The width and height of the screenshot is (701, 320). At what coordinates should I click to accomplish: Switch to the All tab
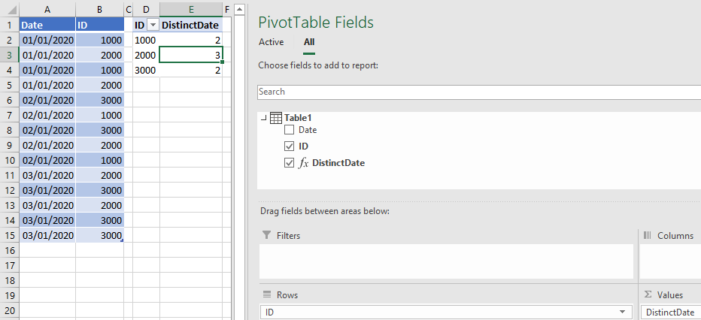[x=309, y=42]
